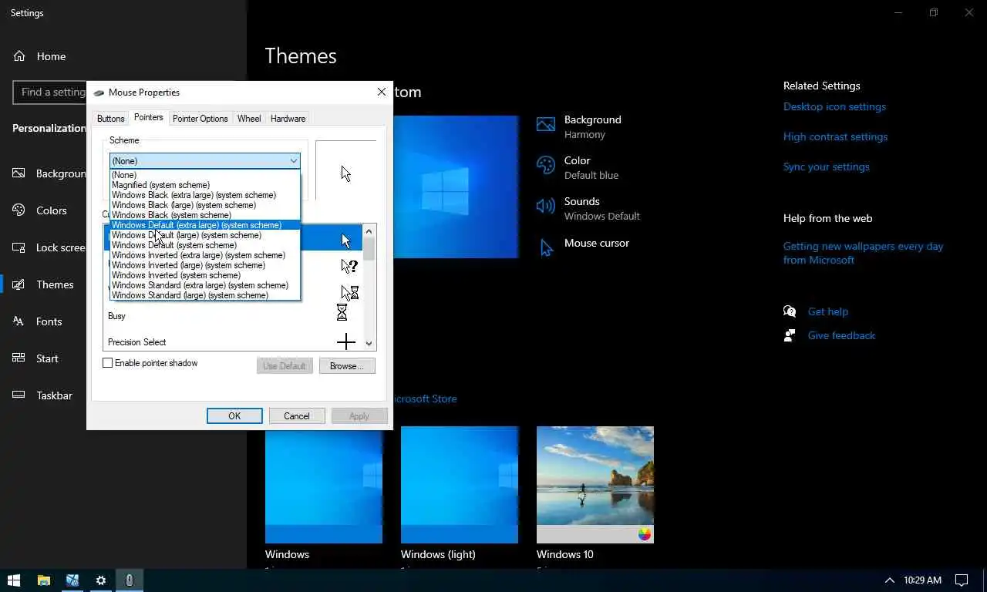Open Themes in Settings sidebar
The width and height of the screenshot is (987, 592).
click(x=123, y=284)
